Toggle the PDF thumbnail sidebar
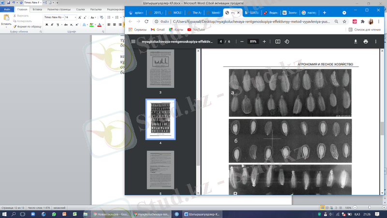 coord(134,42)
